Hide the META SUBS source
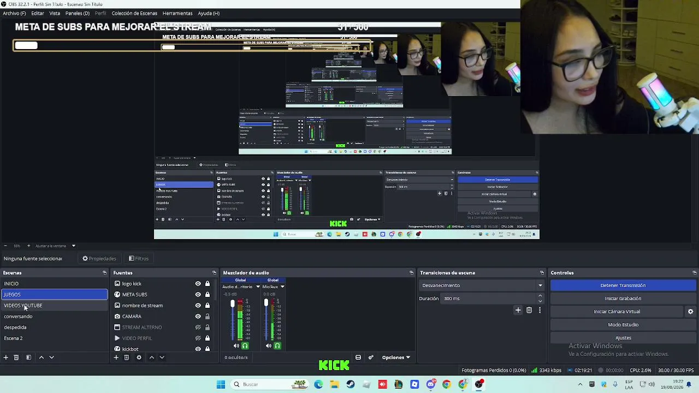Image resolution: width=699 pixels, height=393 pixels. point(198,295)
